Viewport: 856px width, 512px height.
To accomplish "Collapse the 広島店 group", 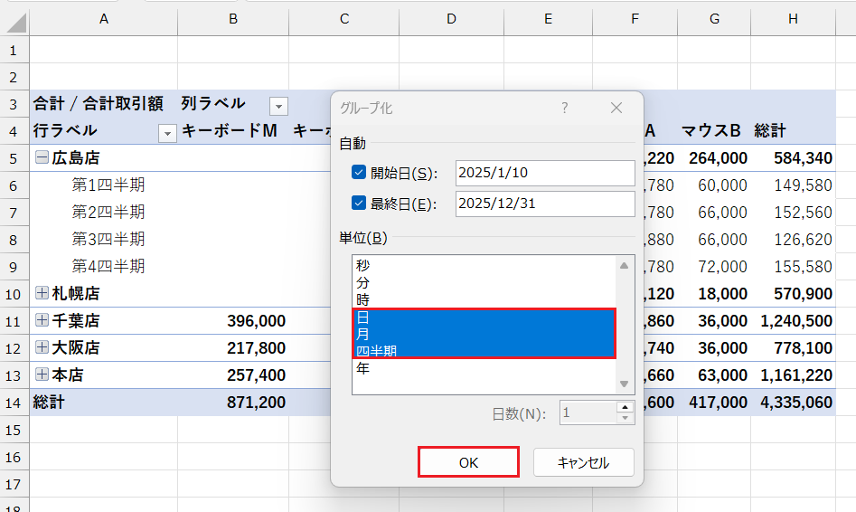I will 42,157.
